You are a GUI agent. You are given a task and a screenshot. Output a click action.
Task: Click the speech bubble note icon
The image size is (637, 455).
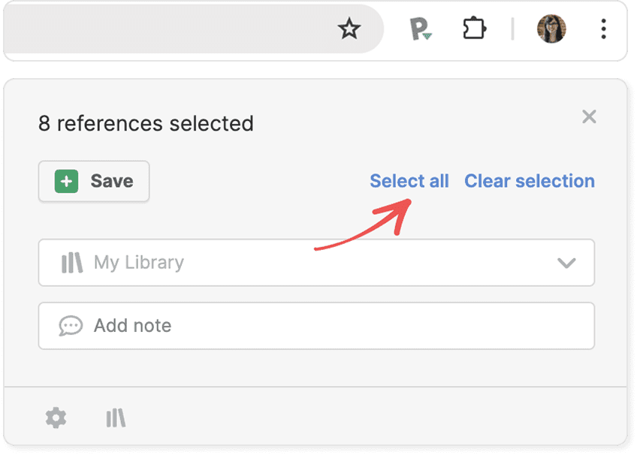(71, 326)
